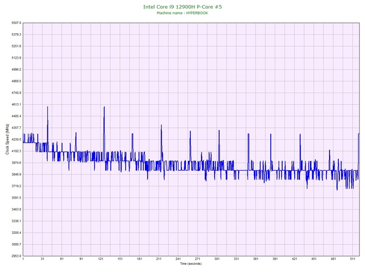Image resolution: width=365 pixels, height=273 pixels.
Task: Click the chart title 'Intel Core i9 12900H P-Core #5'
Action: point(182,7)
